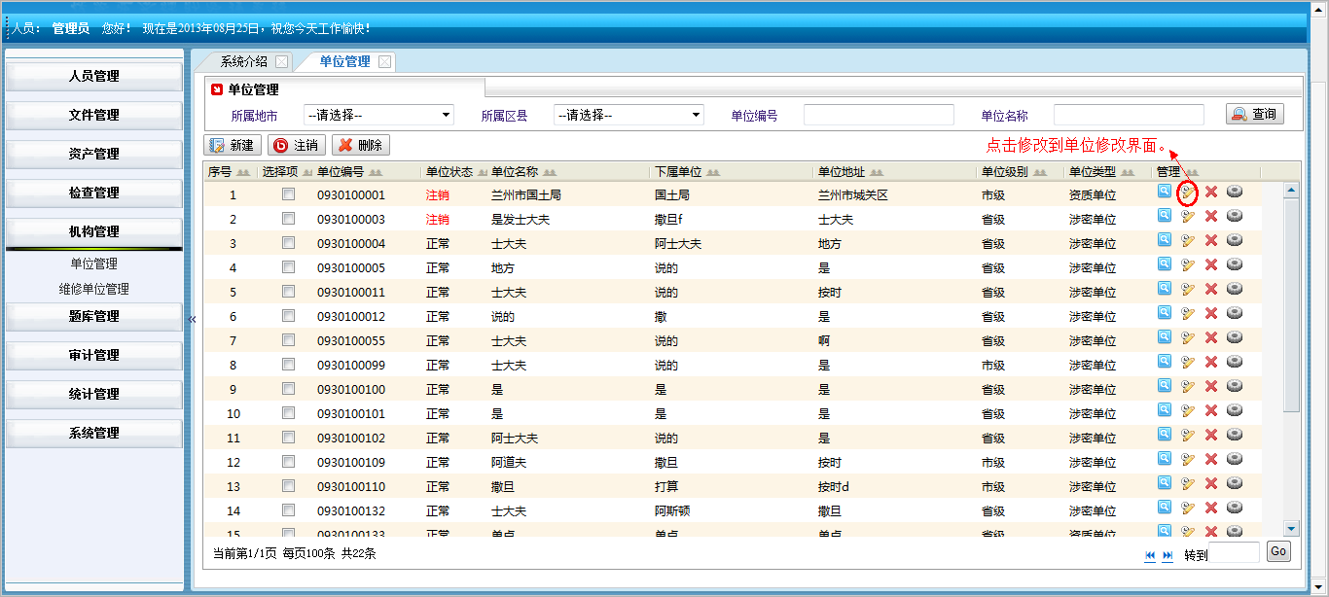Click the 注销 toolbar button
Screen dimensions: 1329x597
coord(297,146)
